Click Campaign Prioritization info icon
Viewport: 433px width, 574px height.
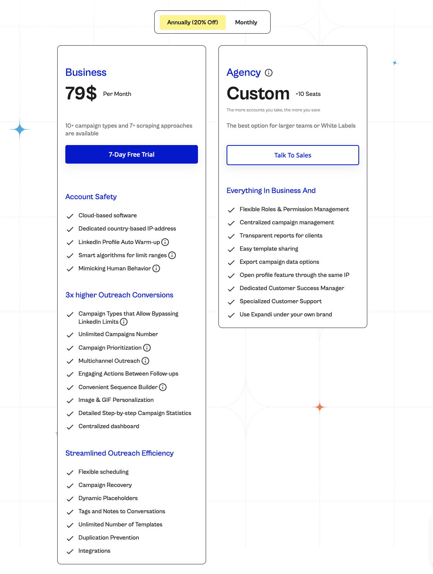147,348
